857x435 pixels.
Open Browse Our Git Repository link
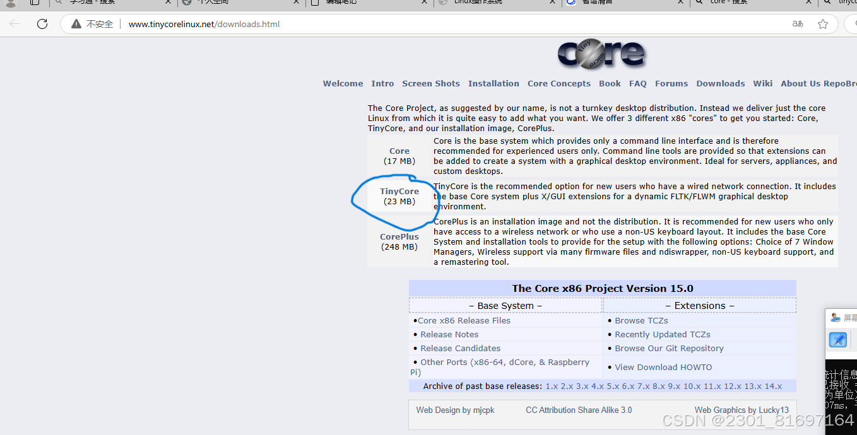click(x=669, y=348)
